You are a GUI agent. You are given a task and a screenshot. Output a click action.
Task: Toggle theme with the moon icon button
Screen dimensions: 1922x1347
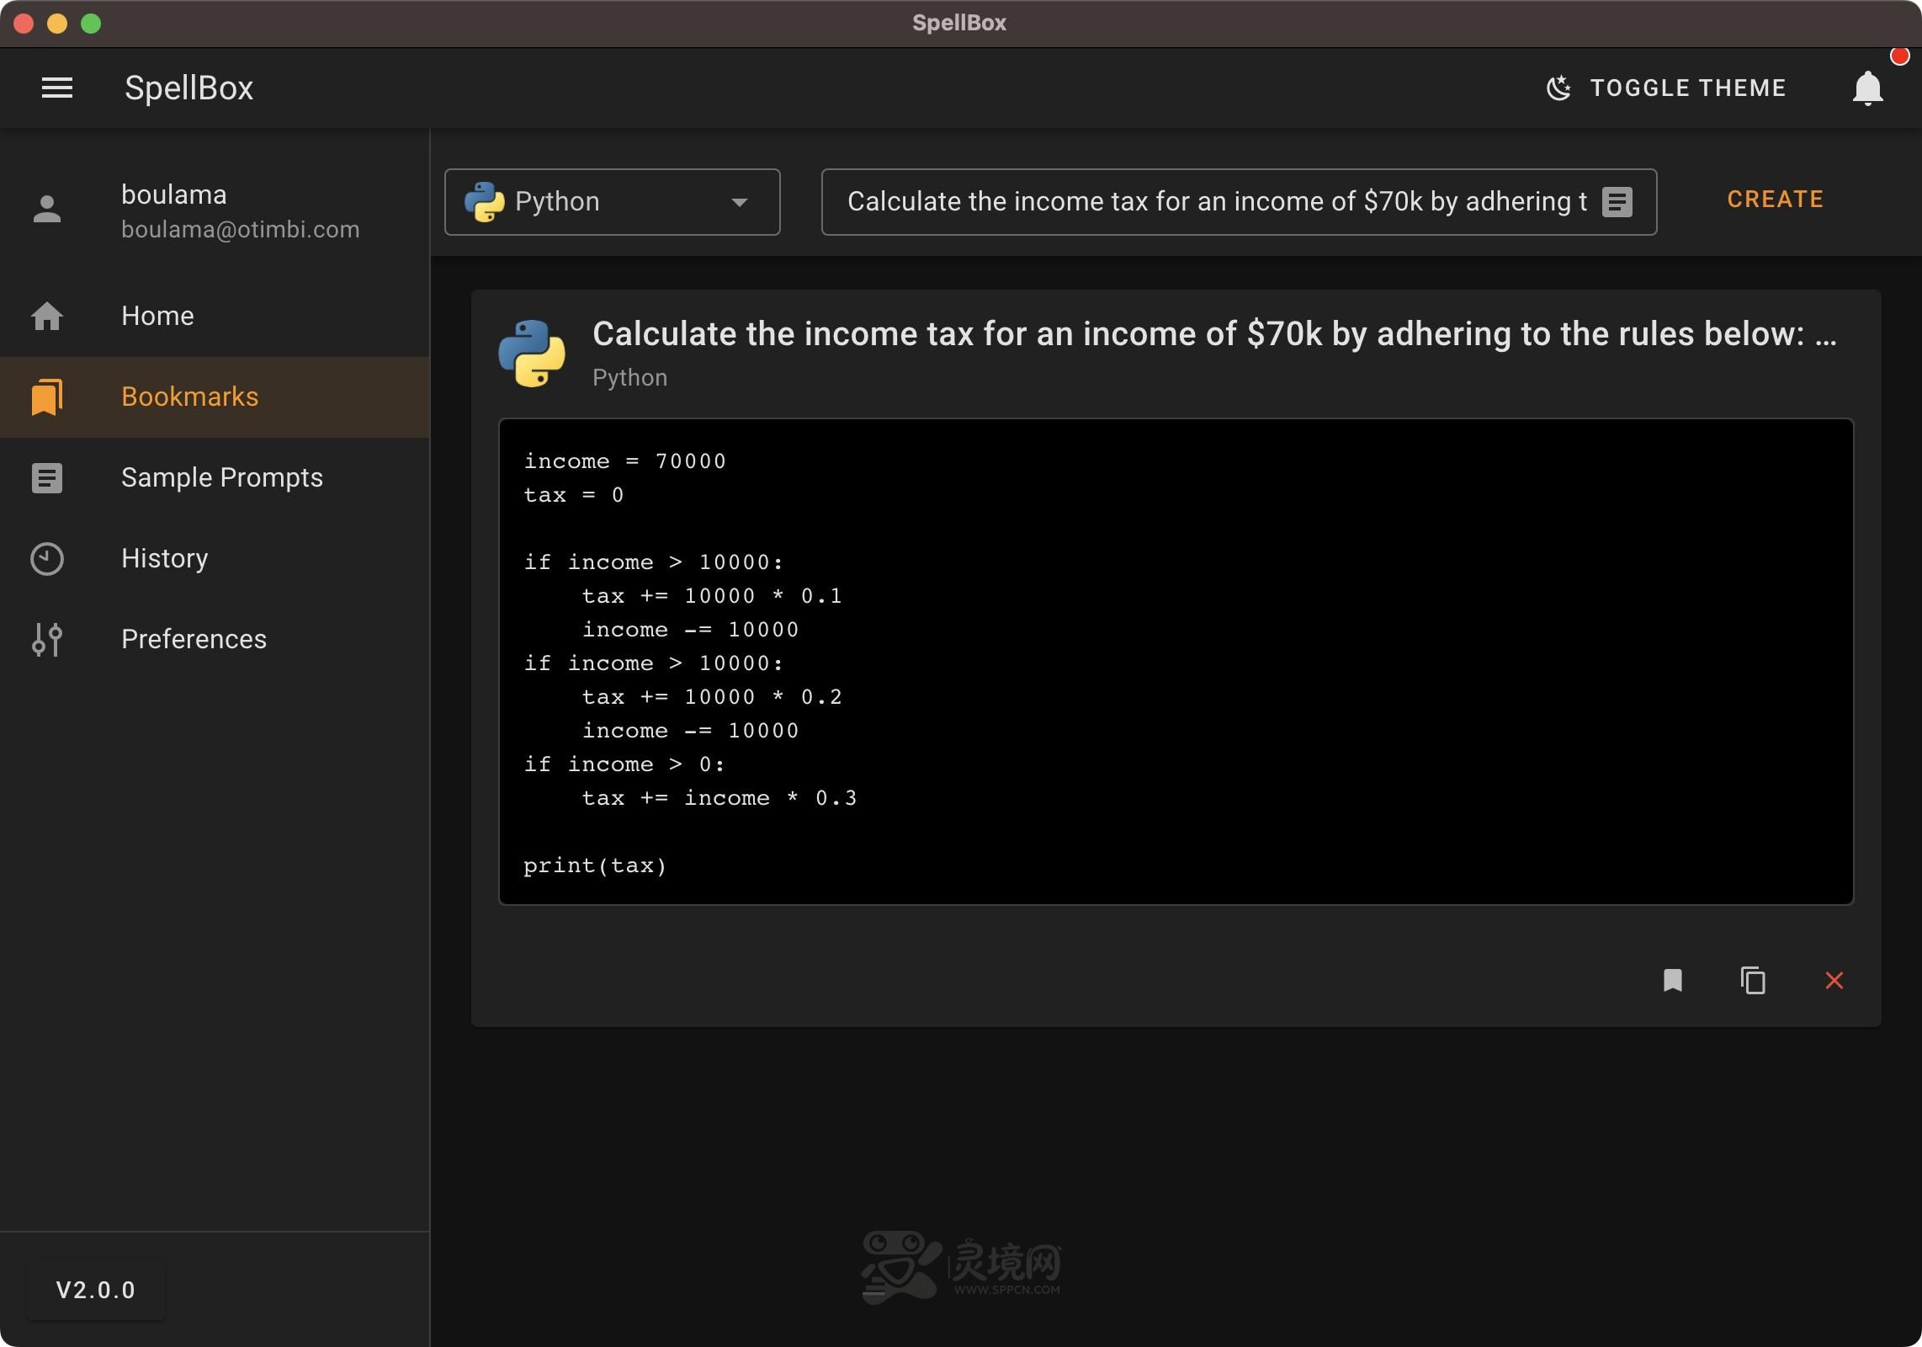click(1666, 88)
